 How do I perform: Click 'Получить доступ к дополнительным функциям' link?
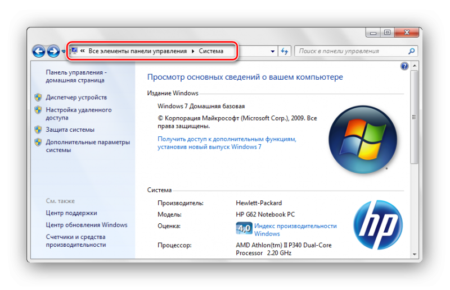pos(227,143)
